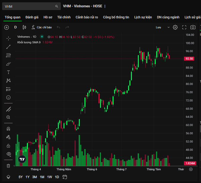Toggle lock all drawings
Screen dimensions: 201x183
8,146
